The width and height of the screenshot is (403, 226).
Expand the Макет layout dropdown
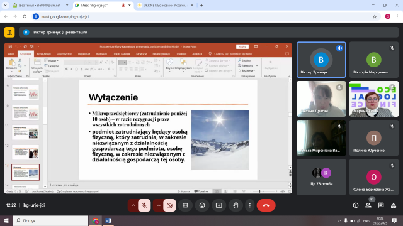(52, 60)
